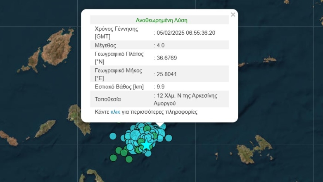Image resolution: width=323 pixels, height=182 pixels.
Task: Click the 'Τοποθεσία' row label
Action: tap(108, 99)
